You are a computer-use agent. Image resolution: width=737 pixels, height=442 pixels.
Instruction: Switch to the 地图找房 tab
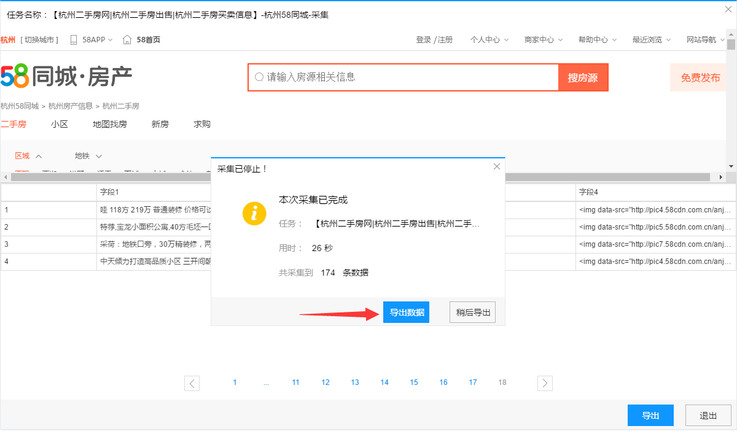point(110,124)
